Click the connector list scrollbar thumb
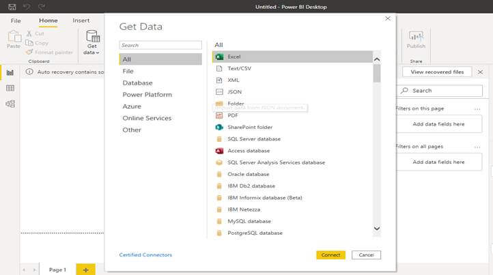The width and height of the screenshot is (493, 275). [x=377, y=74]
